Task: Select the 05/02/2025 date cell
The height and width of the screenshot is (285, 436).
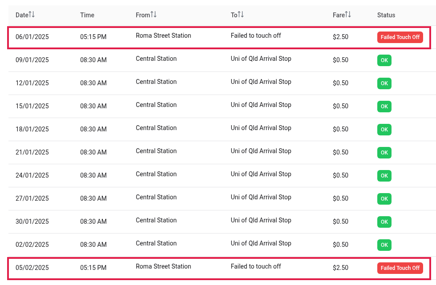Action: pyautogui.click(x=32, y=268)
